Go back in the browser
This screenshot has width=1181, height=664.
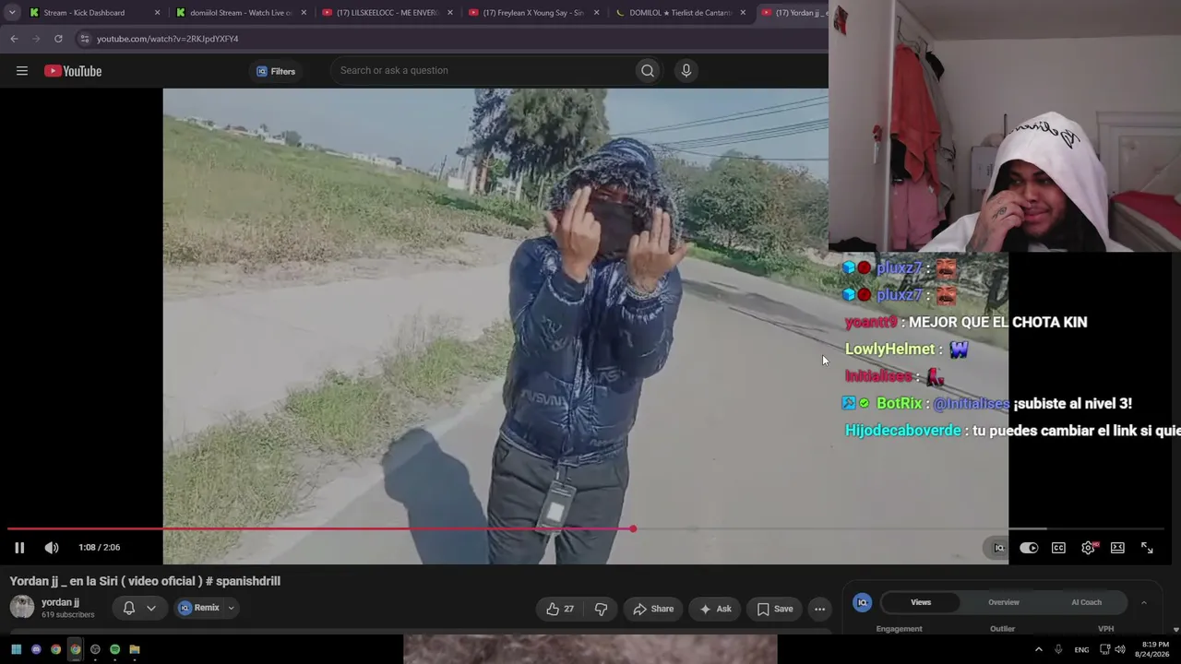(x=14, y=39)
